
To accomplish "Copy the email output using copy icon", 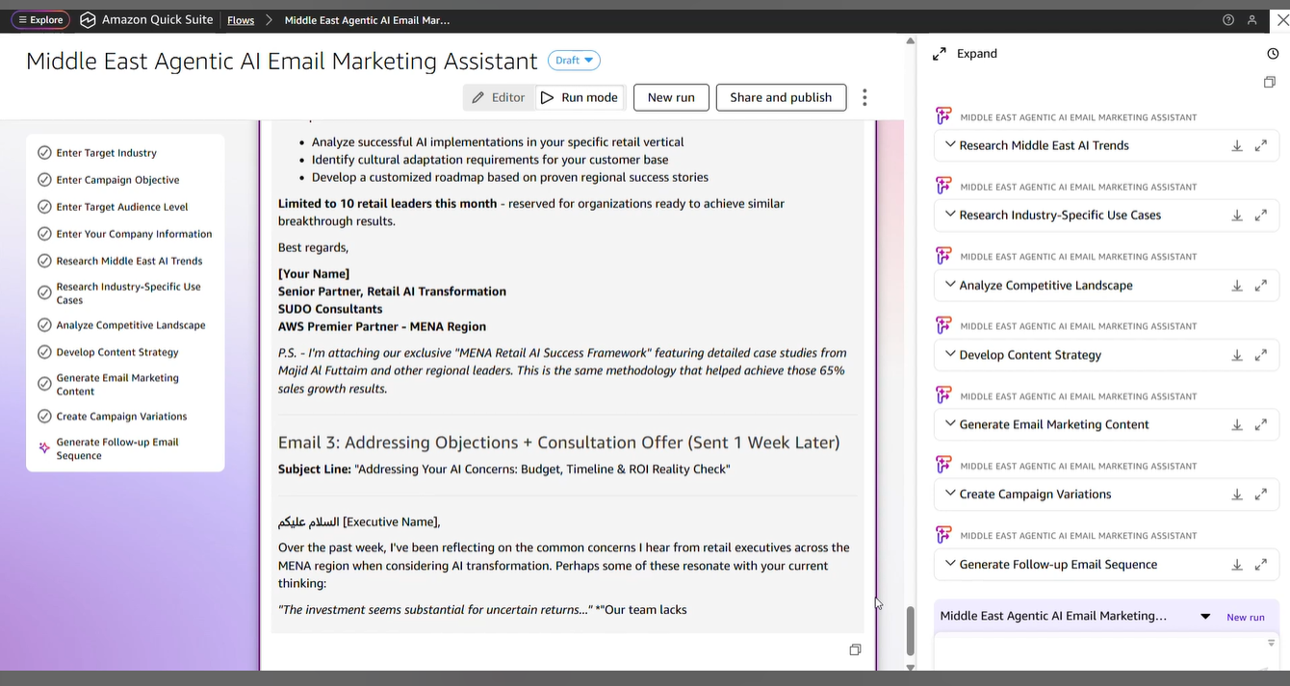I will 855,649.
